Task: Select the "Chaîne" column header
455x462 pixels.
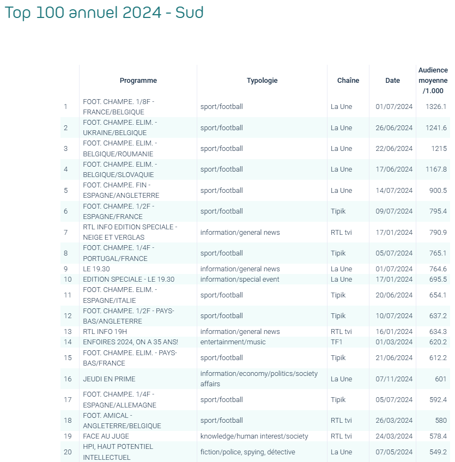Action: click(x=348, y=81)
